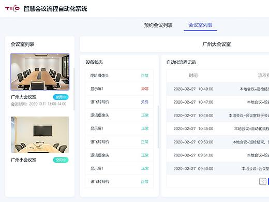Select 广州小会议室 name in room list
269x202 pixels.
23,160
